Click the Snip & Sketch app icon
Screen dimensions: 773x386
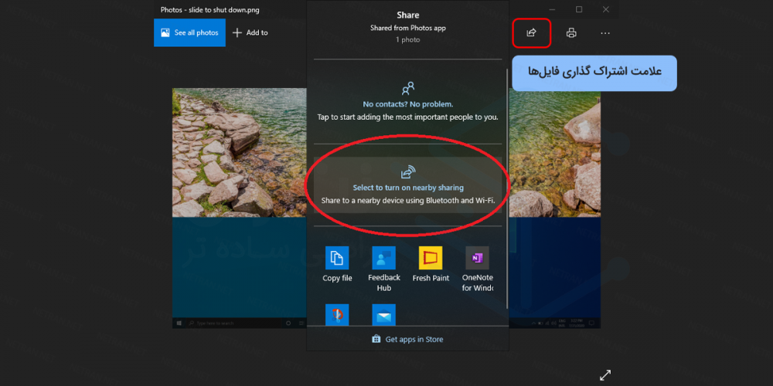[337, 315]
